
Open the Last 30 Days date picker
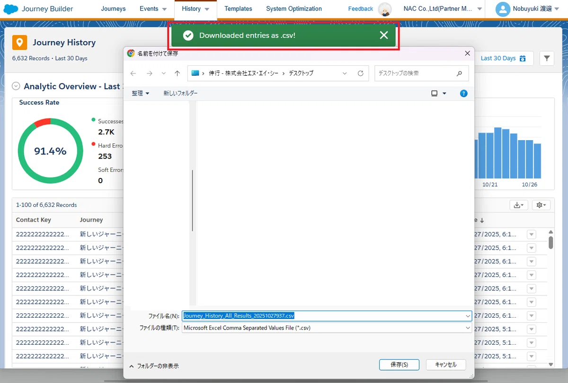(503, 58)
